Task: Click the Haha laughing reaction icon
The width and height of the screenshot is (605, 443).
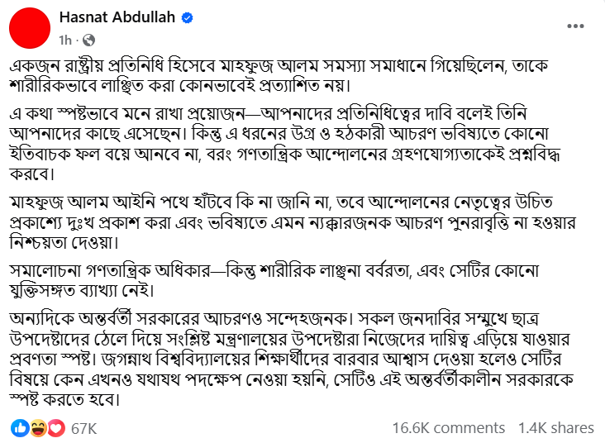Action: tap(38, 428)
